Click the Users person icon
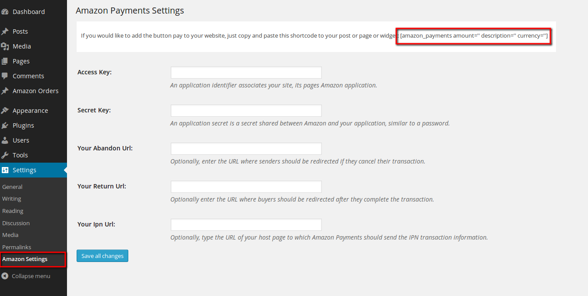Screen dimensions: 588x296 pos(5,140)
